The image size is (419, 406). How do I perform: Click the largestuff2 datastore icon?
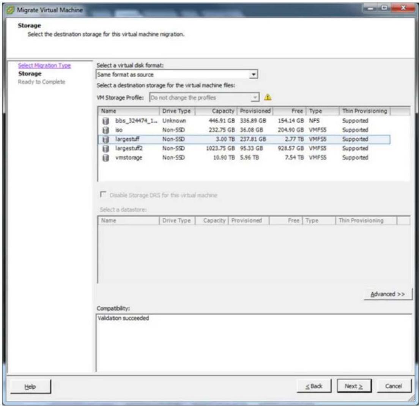click(x=106, y=148)
